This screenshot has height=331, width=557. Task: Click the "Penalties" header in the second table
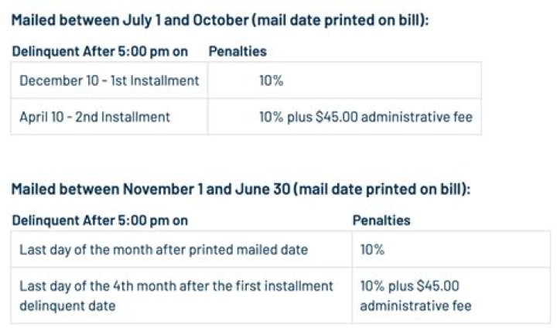pos(381,220)
